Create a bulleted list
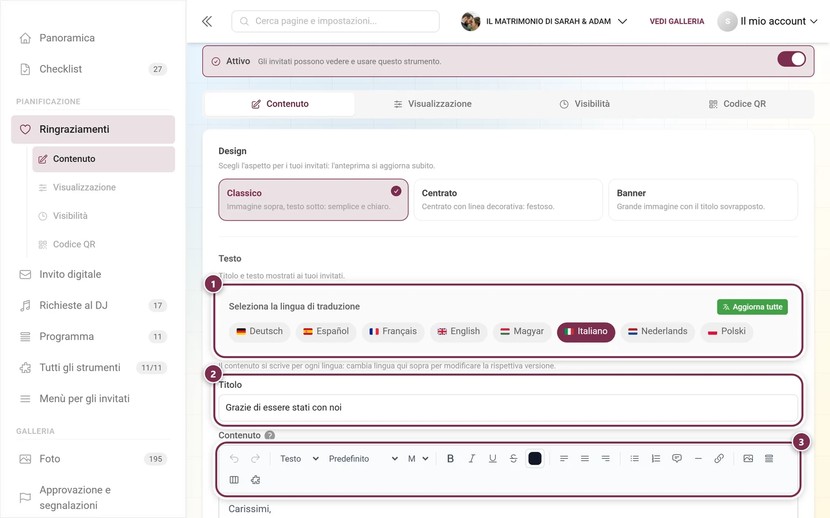 click(635, 459)
